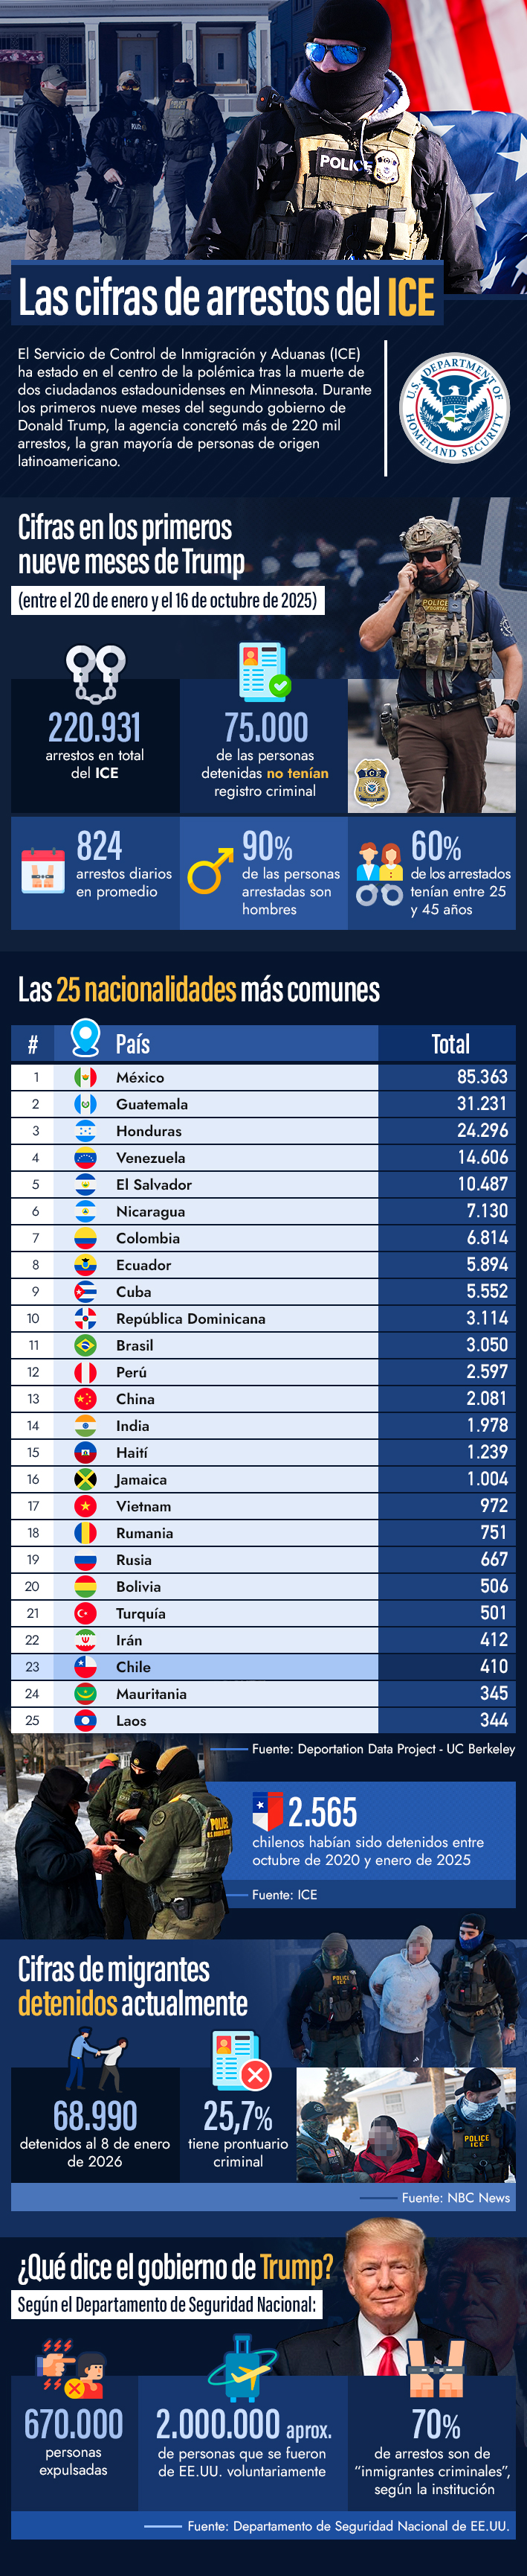Click the Brasil flag icon
Screen dimensions: 527x2576
85,1345
